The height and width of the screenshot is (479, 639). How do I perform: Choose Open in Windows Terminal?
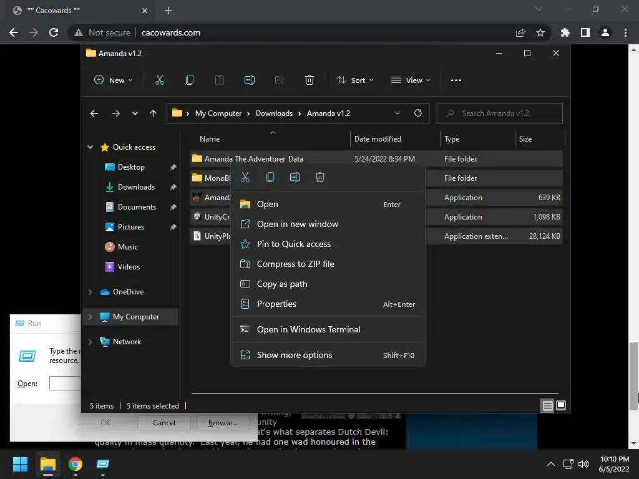click(x=328, y=329)
